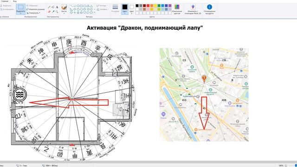
Task: Open Edit with Paint 3D
Action: (x=193, y=9)
